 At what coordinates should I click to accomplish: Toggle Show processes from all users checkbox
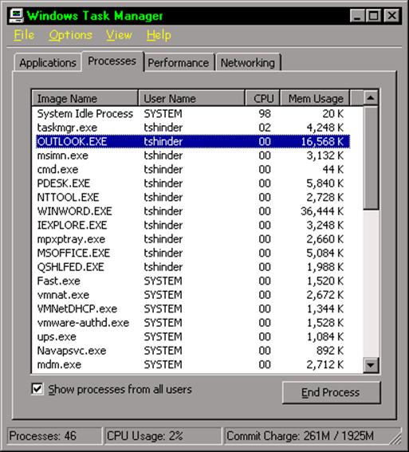pos(37,389)
